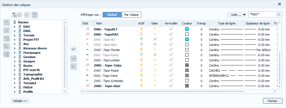Click cyan color swatch of DWG - TopoALT
The image size is (286, 108).
click(x=187, y=29)
